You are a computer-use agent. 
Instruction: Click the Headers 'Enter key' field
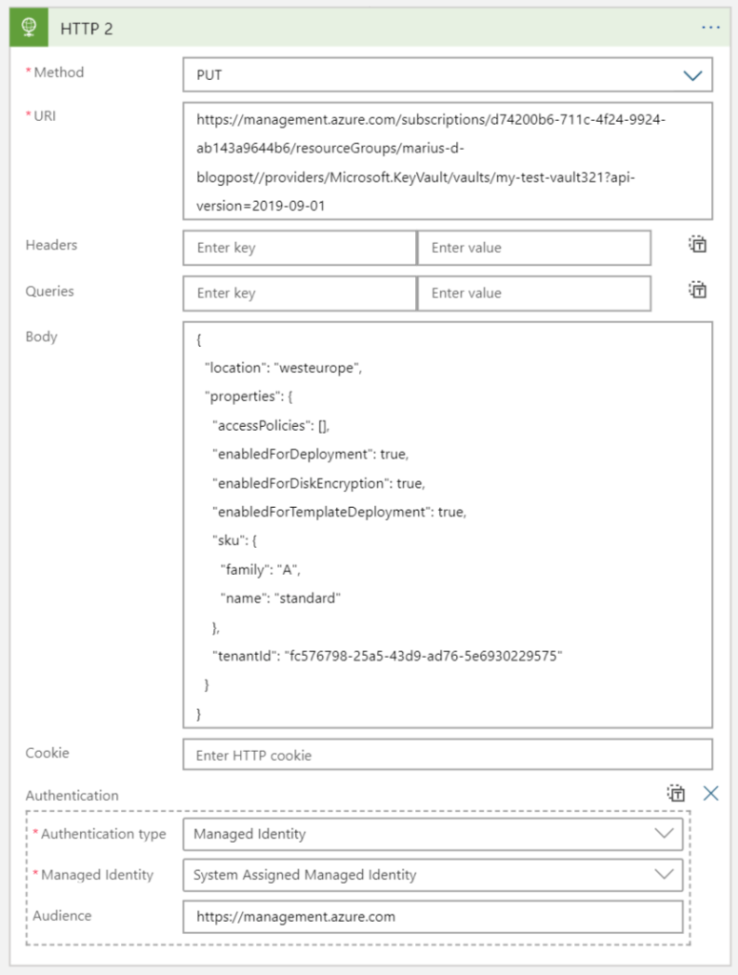[x=299, y=248]
